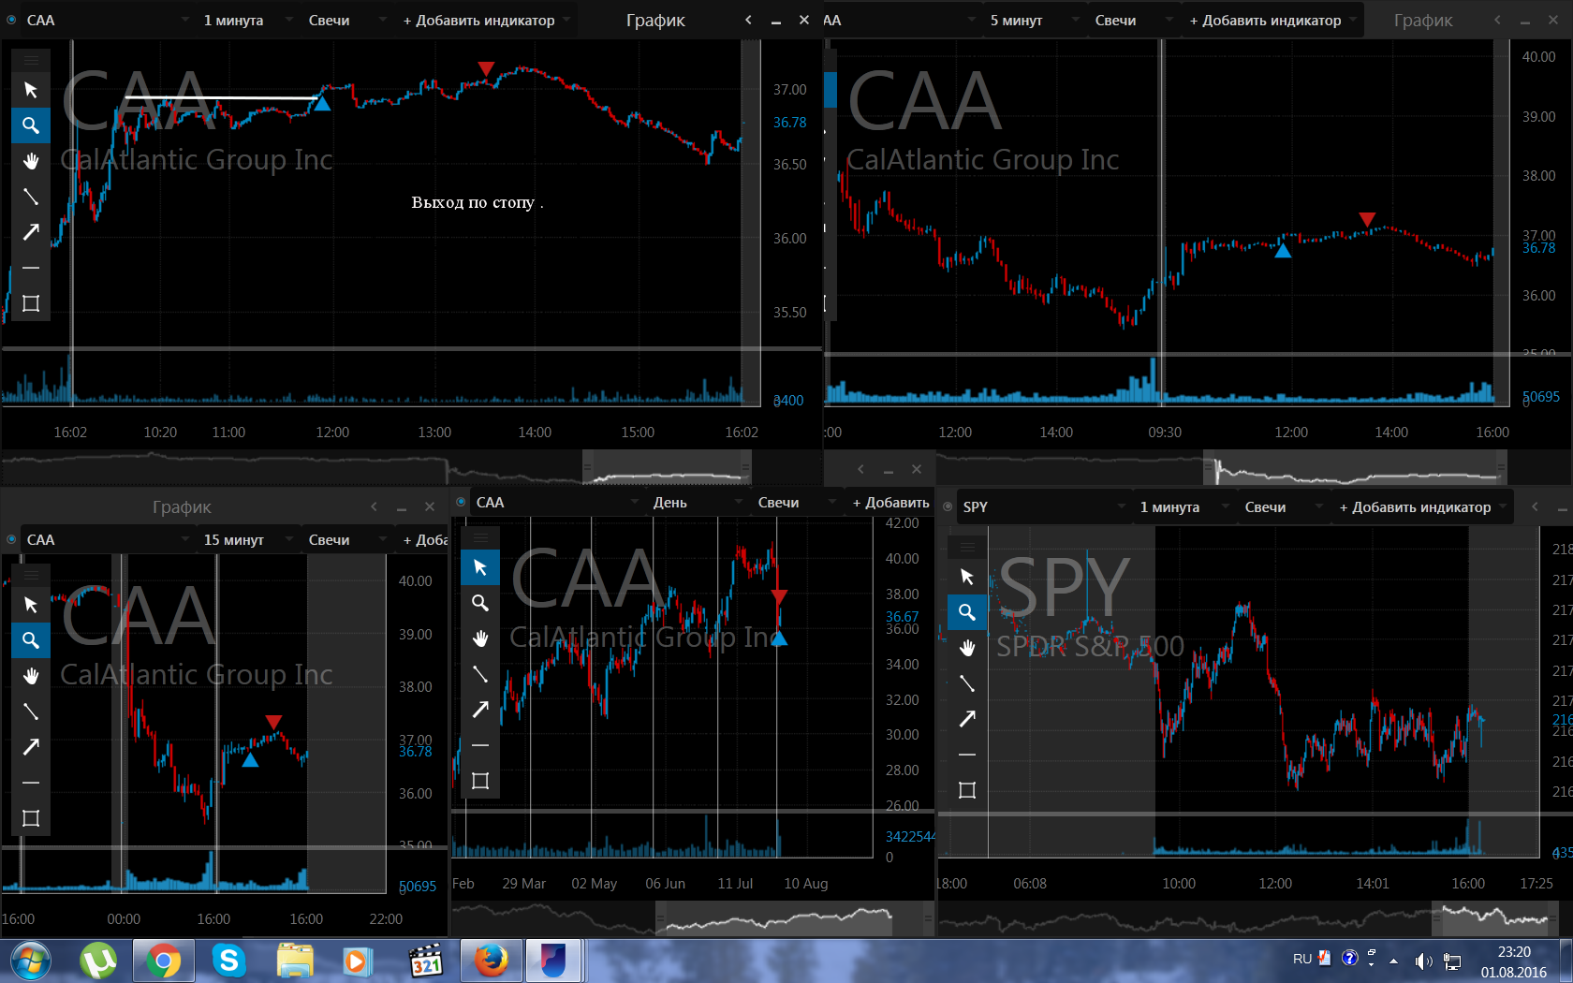
Task: Open Google Chrome from taskbar
Action: 163,961
